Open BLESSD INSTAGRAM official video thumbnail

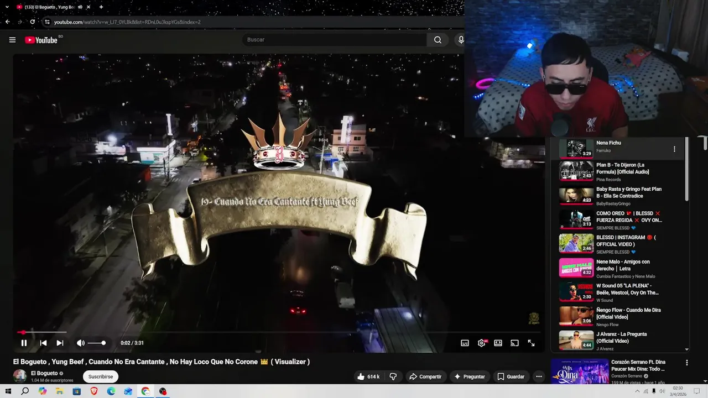click(576, 244)
